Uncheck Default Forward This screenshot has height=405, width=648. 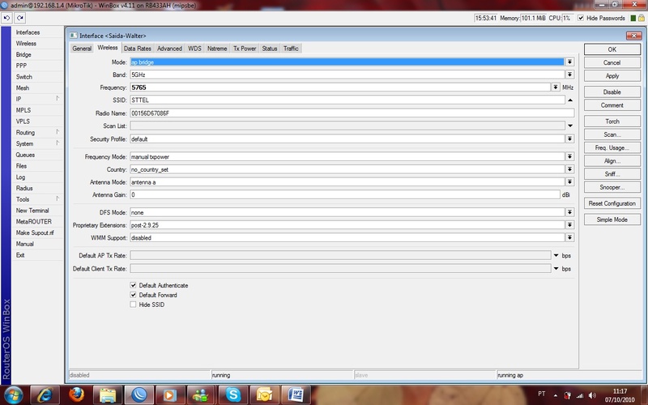click(133, 295)
